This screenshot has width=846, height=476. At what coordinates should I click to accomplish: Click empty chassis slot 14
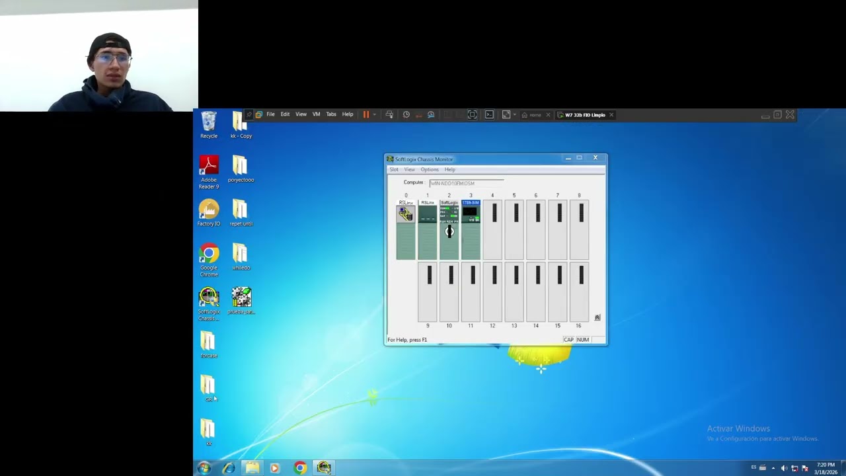coord(536,292)
